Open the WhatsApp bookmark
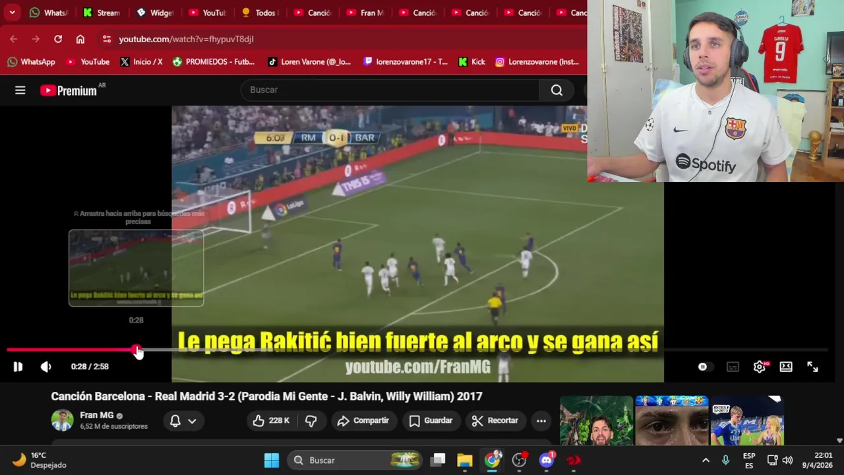 31,62
